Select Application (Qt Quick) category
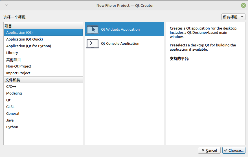The image size is (248, 157). [25, 39]
